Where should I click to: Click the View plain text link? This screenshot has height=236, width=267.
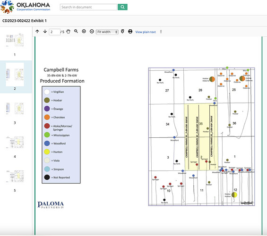click(x=146, y=32)
